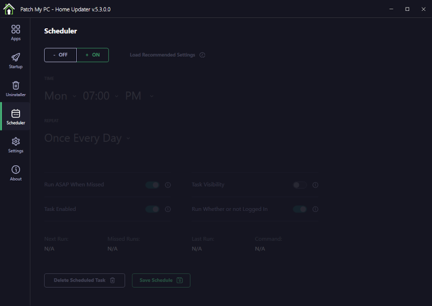Open the Uninstaller trash icon
The image size is (432, 306).
16,85
